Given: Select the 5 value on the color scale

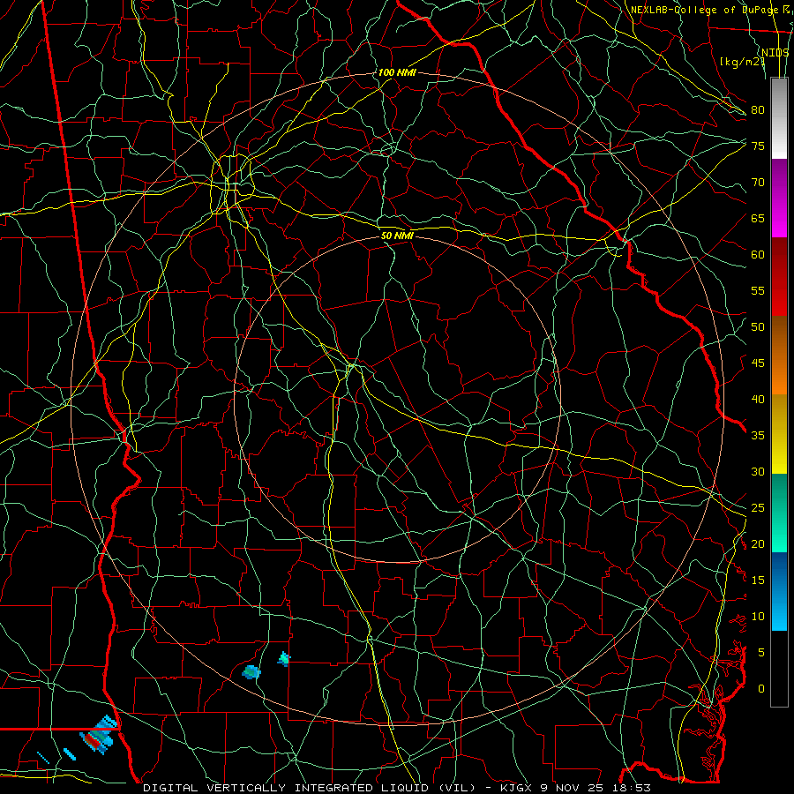Looking at the screenshot, I should pyautogui.click(x=761, y=653).
